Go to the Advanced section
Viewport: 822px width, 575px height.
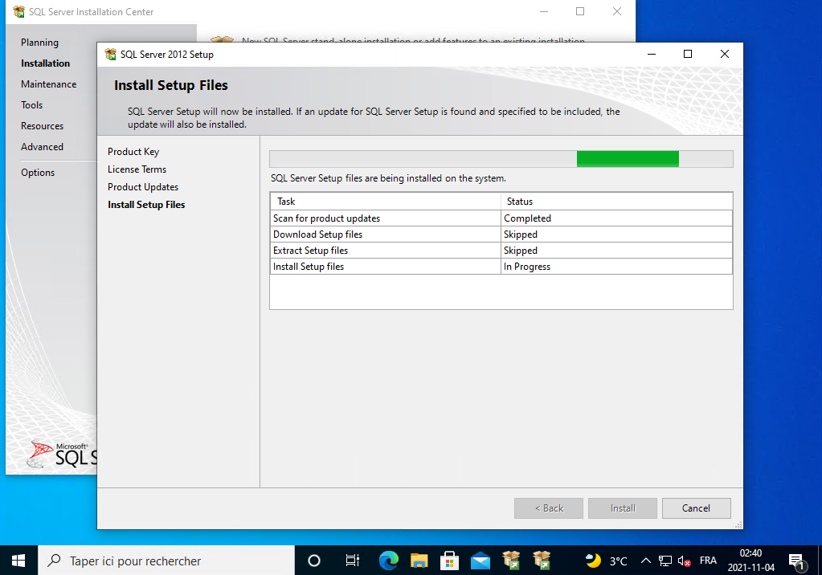42,147
